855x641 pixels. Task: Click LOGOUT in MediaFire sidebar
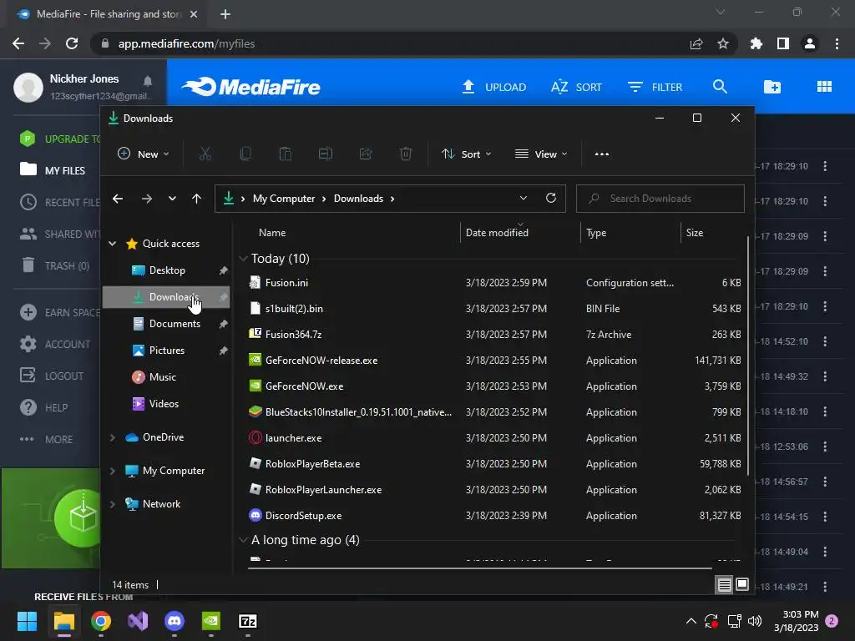tap(52, 376)
